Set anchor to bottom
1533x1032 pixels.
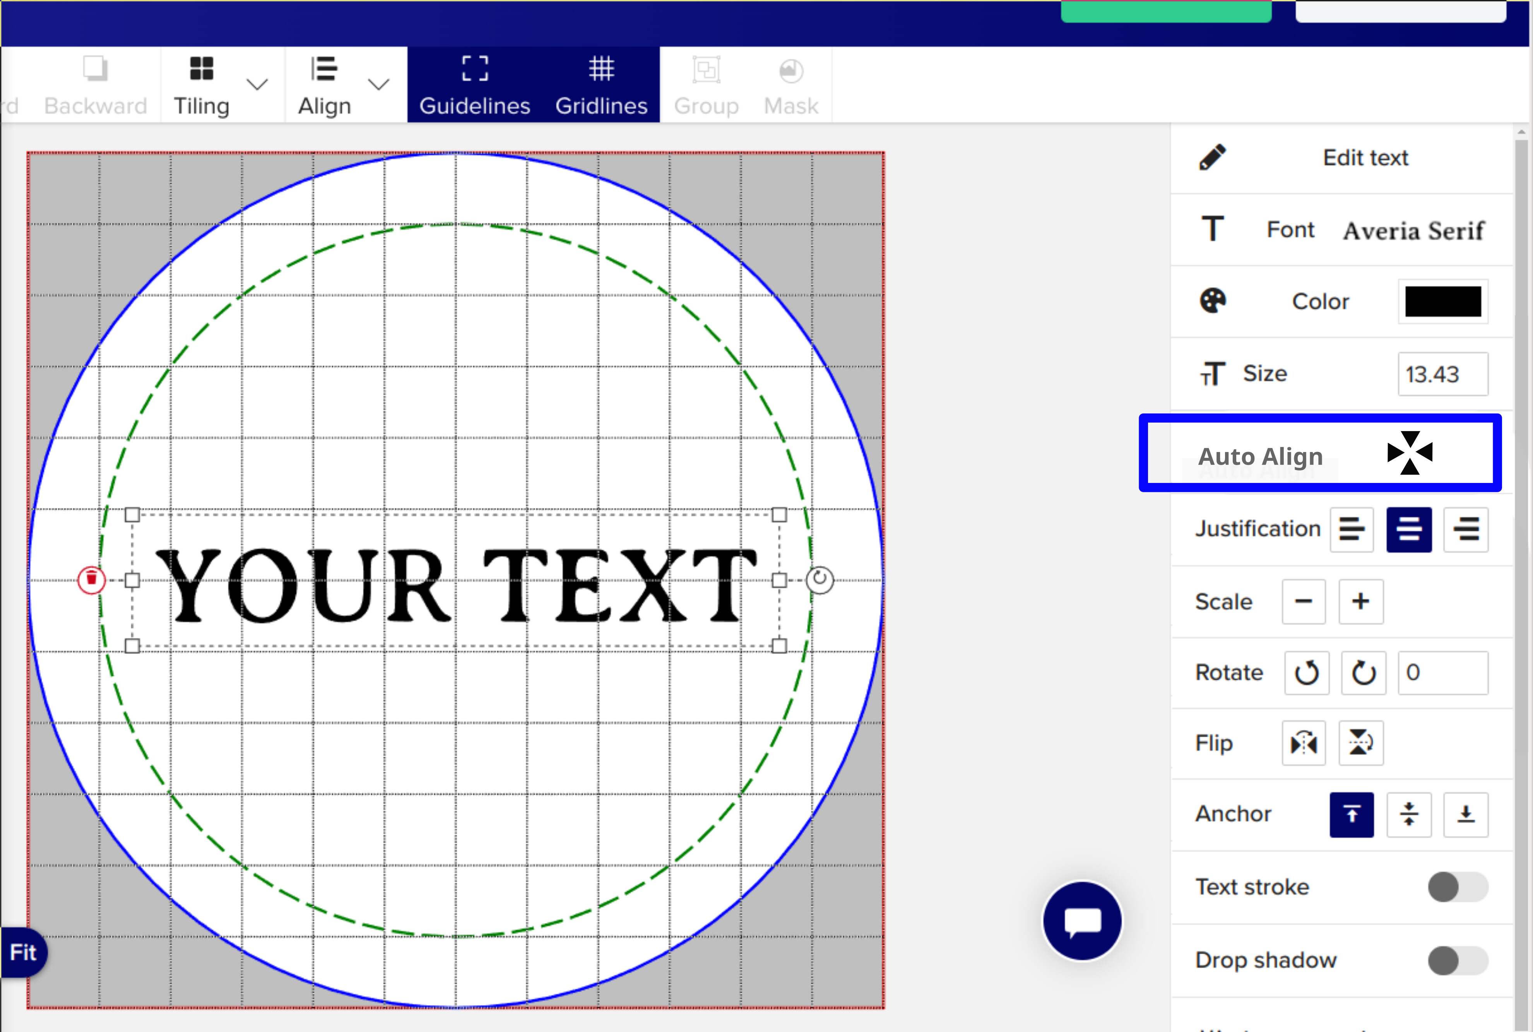pyautogui.click(x=1466, y=815)
